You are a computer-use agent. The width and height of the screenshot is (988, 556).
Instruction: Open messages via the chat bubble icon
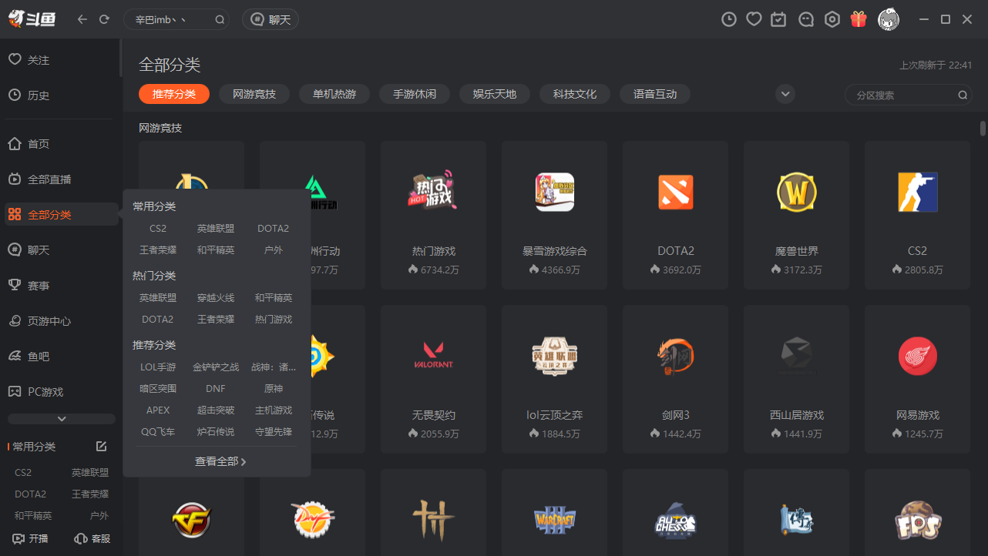806,19
